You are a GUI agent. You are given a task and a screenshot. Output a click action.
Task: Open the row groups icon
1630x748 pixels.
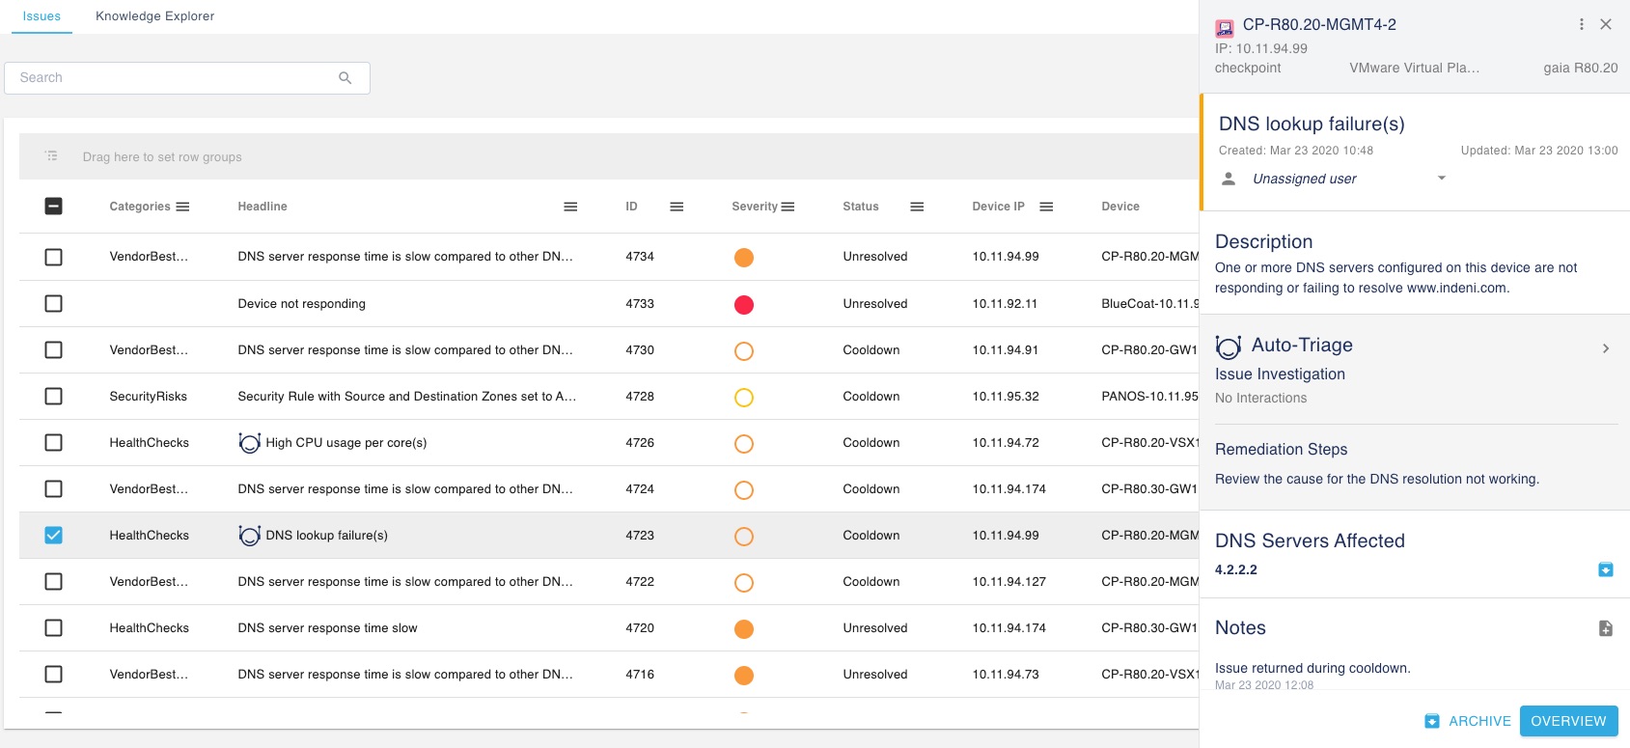pyautogui.click(x=51, y=156)
